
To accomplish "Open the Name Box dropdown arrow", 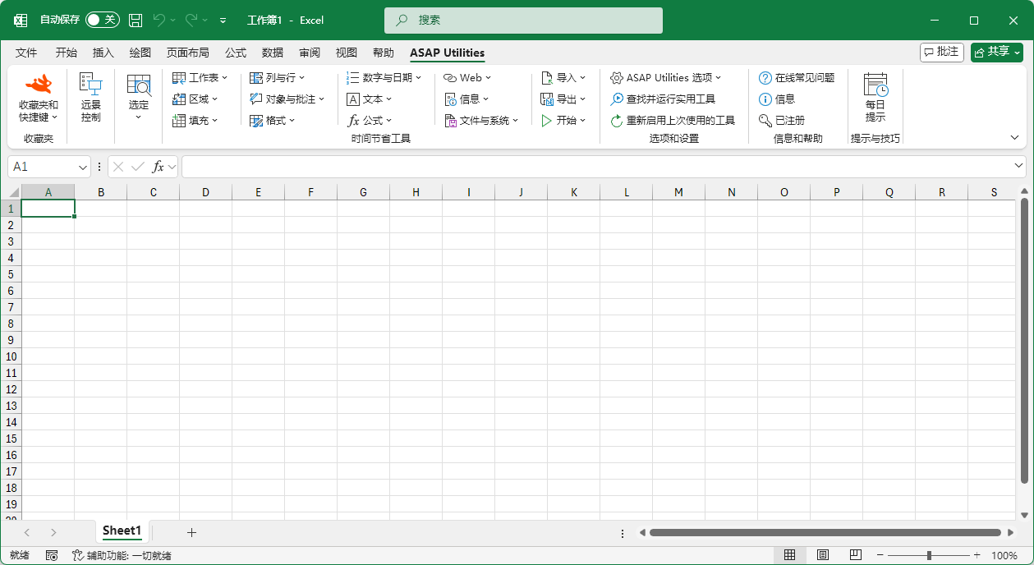I will point(82,167).
